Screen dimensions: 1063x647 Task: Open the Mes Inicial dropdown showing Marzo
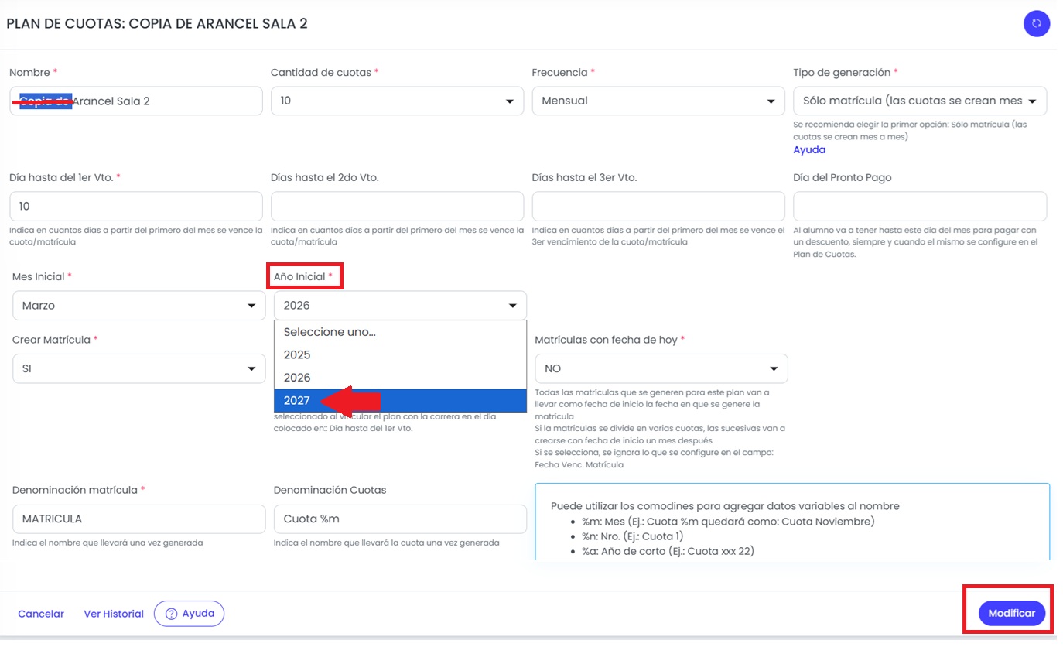tap(139, 306)
